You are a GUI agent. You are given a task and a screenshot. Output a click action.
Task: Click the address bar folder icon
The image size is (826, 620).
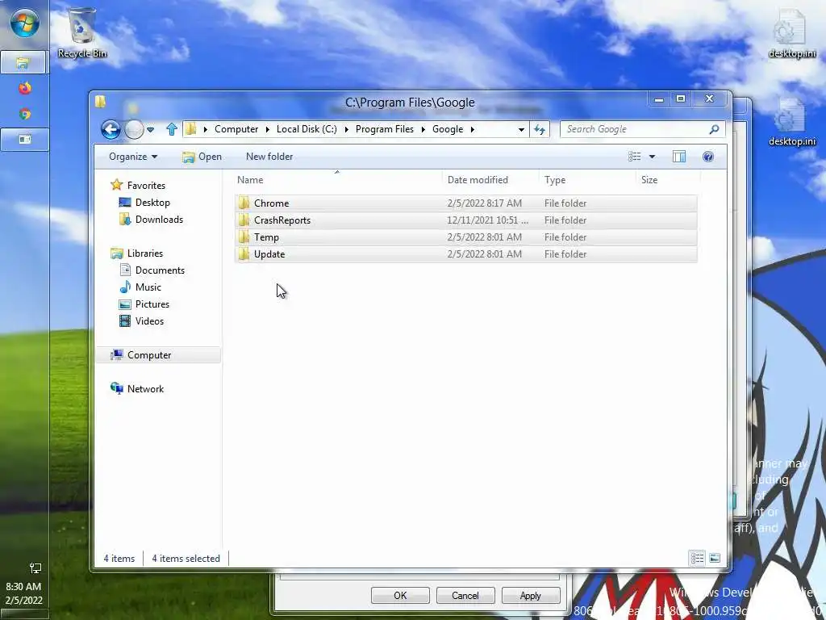[x=190, y=129]
